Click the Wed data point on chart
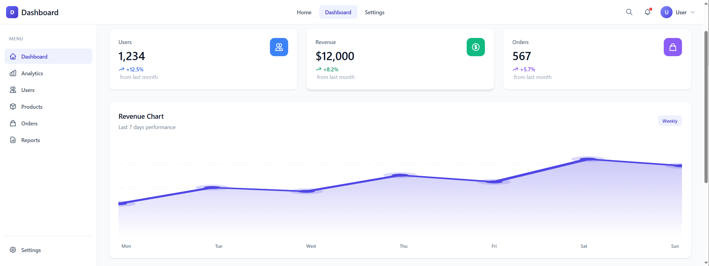This screenshot has width=709, height=266. coord(306,191)
